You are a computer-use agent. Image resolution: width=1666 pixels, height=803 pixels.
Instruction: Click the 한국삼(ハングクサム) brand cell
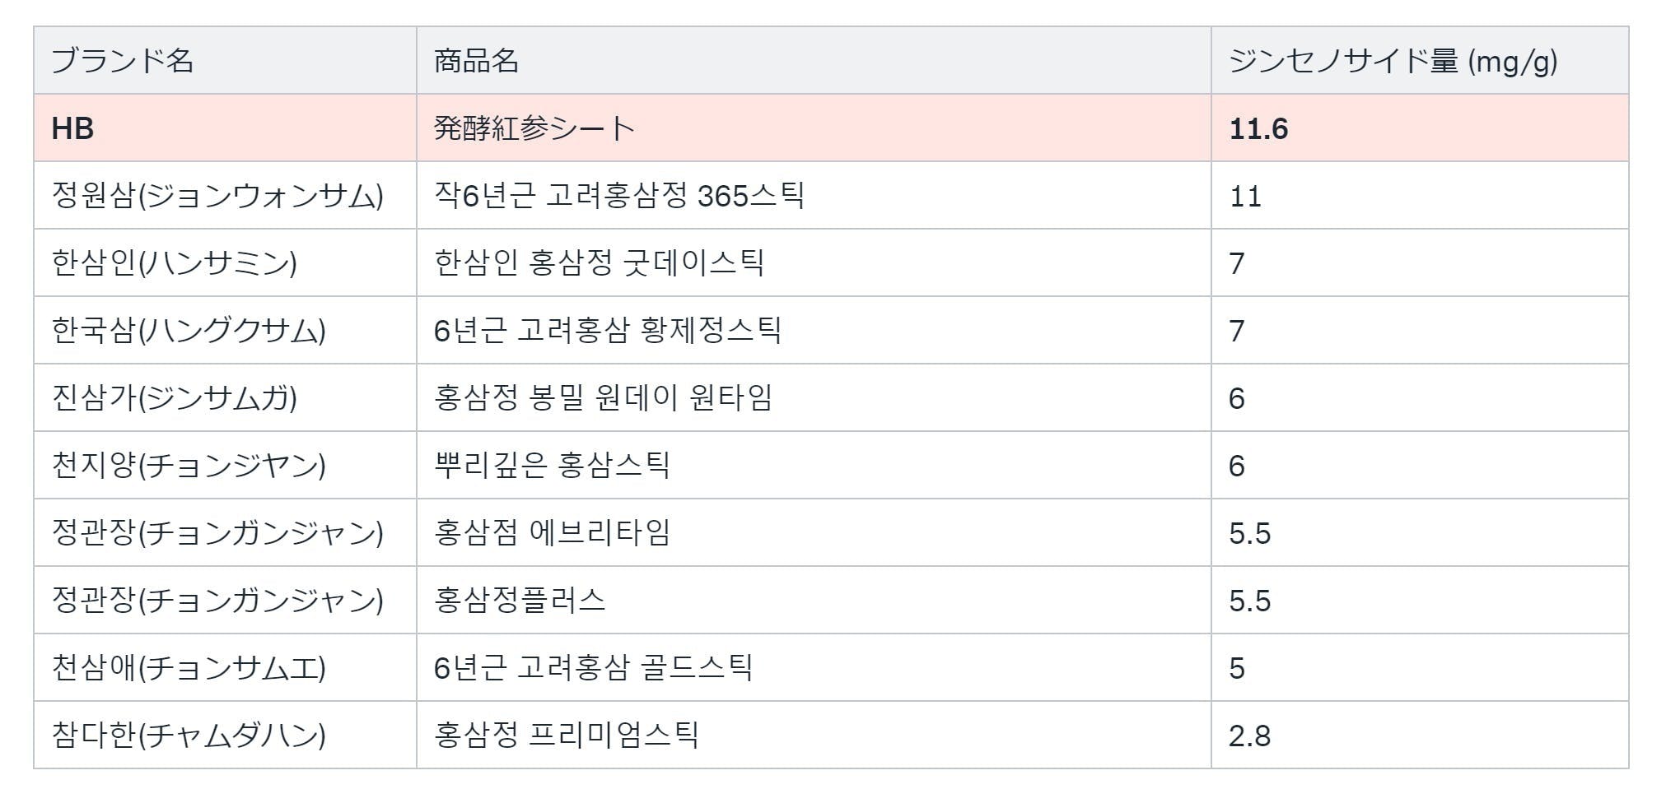(189, 331)
